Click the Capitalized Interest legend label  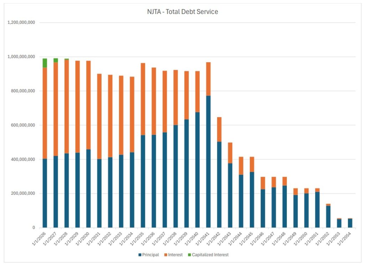point(210,255)
